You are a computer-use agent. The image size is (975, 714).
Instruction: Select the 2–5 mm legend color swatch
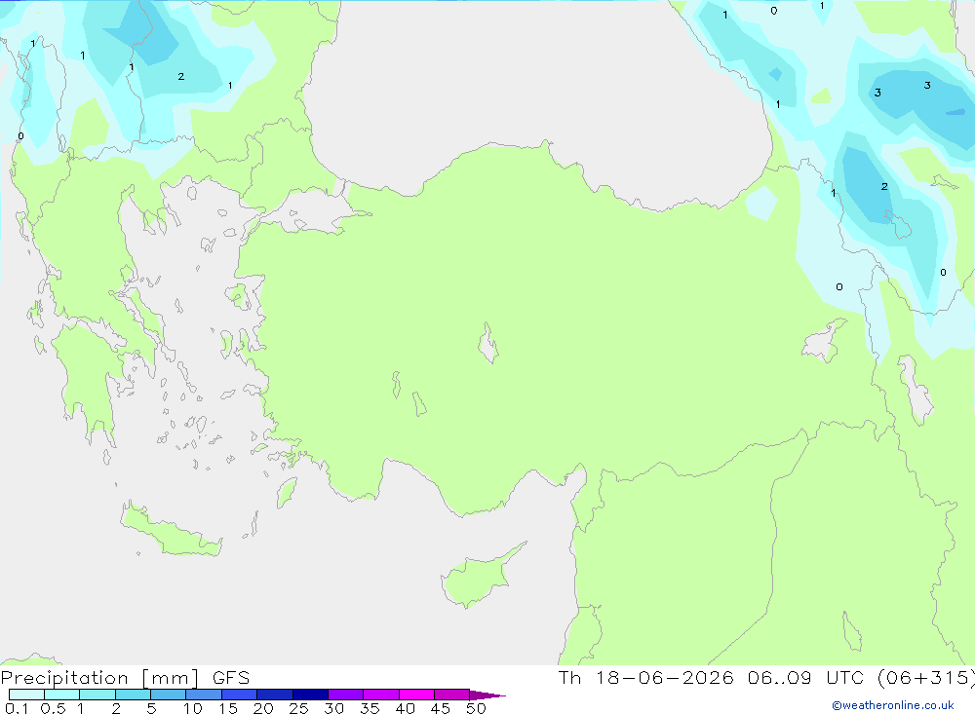tap(133, 695)
